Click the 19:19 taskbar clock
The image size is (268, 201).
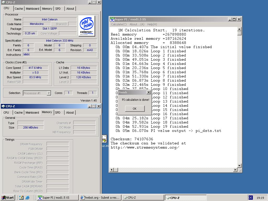click(260, 198)
